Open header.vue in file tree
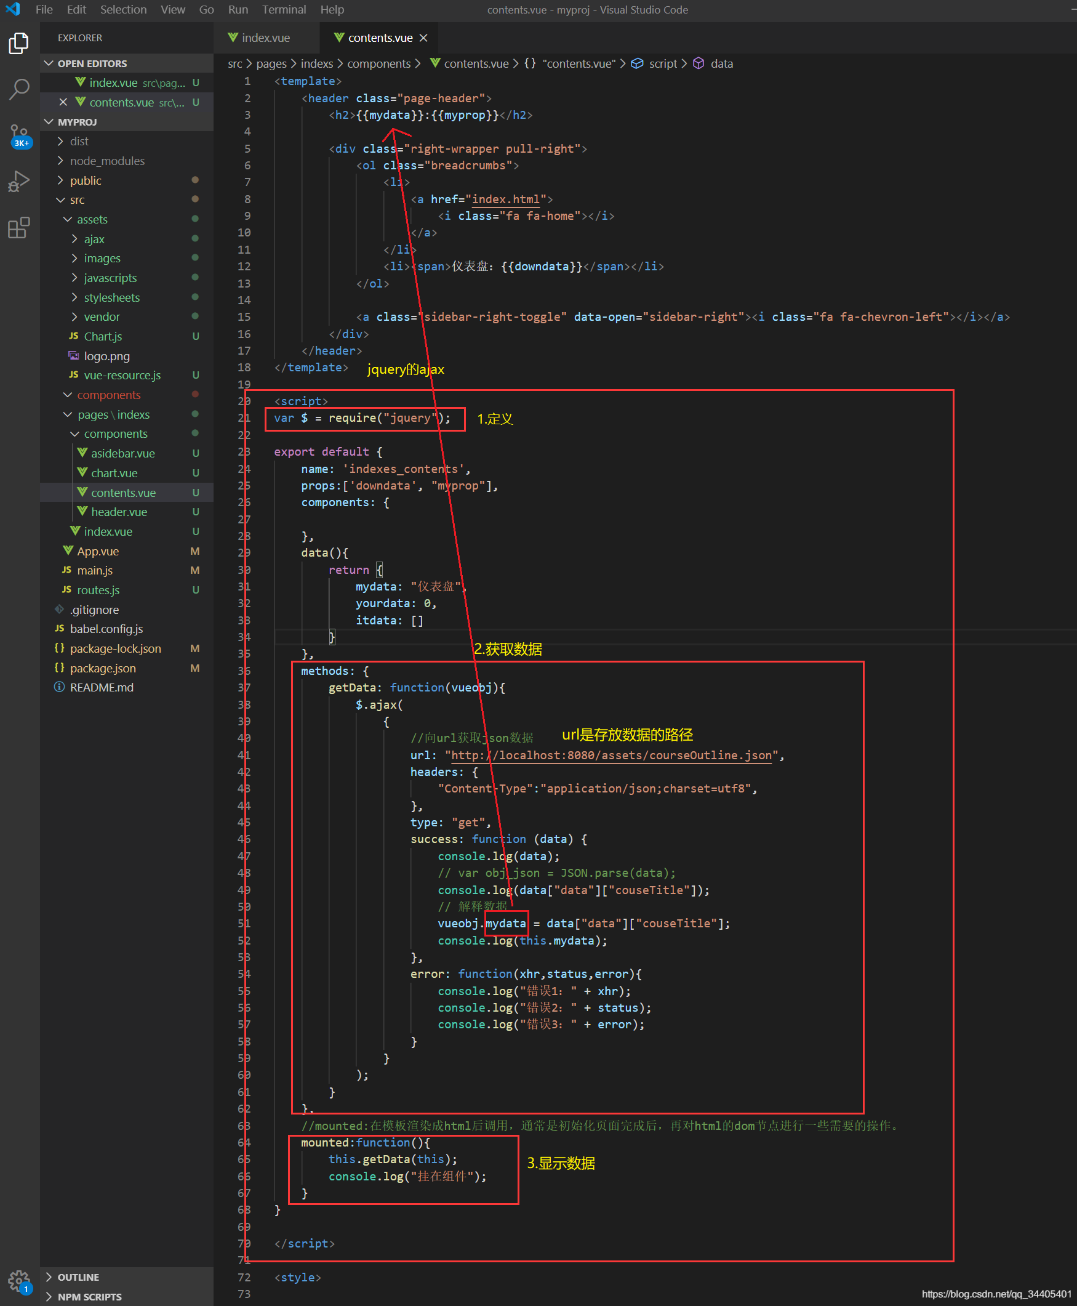Screen dimensions: 1077x1306 (119, 512)
